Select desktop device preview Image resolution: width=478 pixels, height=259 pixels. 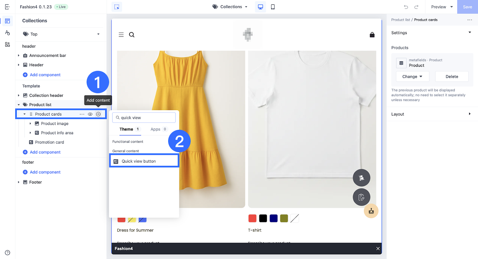tap(260, 7)
